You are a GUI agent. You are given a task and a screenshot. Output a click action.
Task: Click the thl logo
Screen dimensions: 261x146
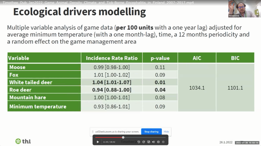(x=23, y=141)
